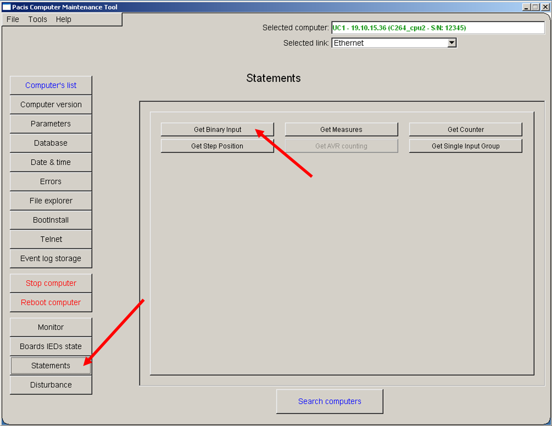Open the Tools menu
552x426 pixels.
tap(38, 19)
